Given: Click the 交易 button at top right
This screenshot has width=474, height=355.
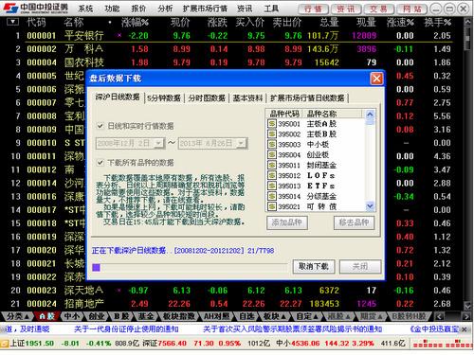Looking at the screenshot, I should coord(378,9).
